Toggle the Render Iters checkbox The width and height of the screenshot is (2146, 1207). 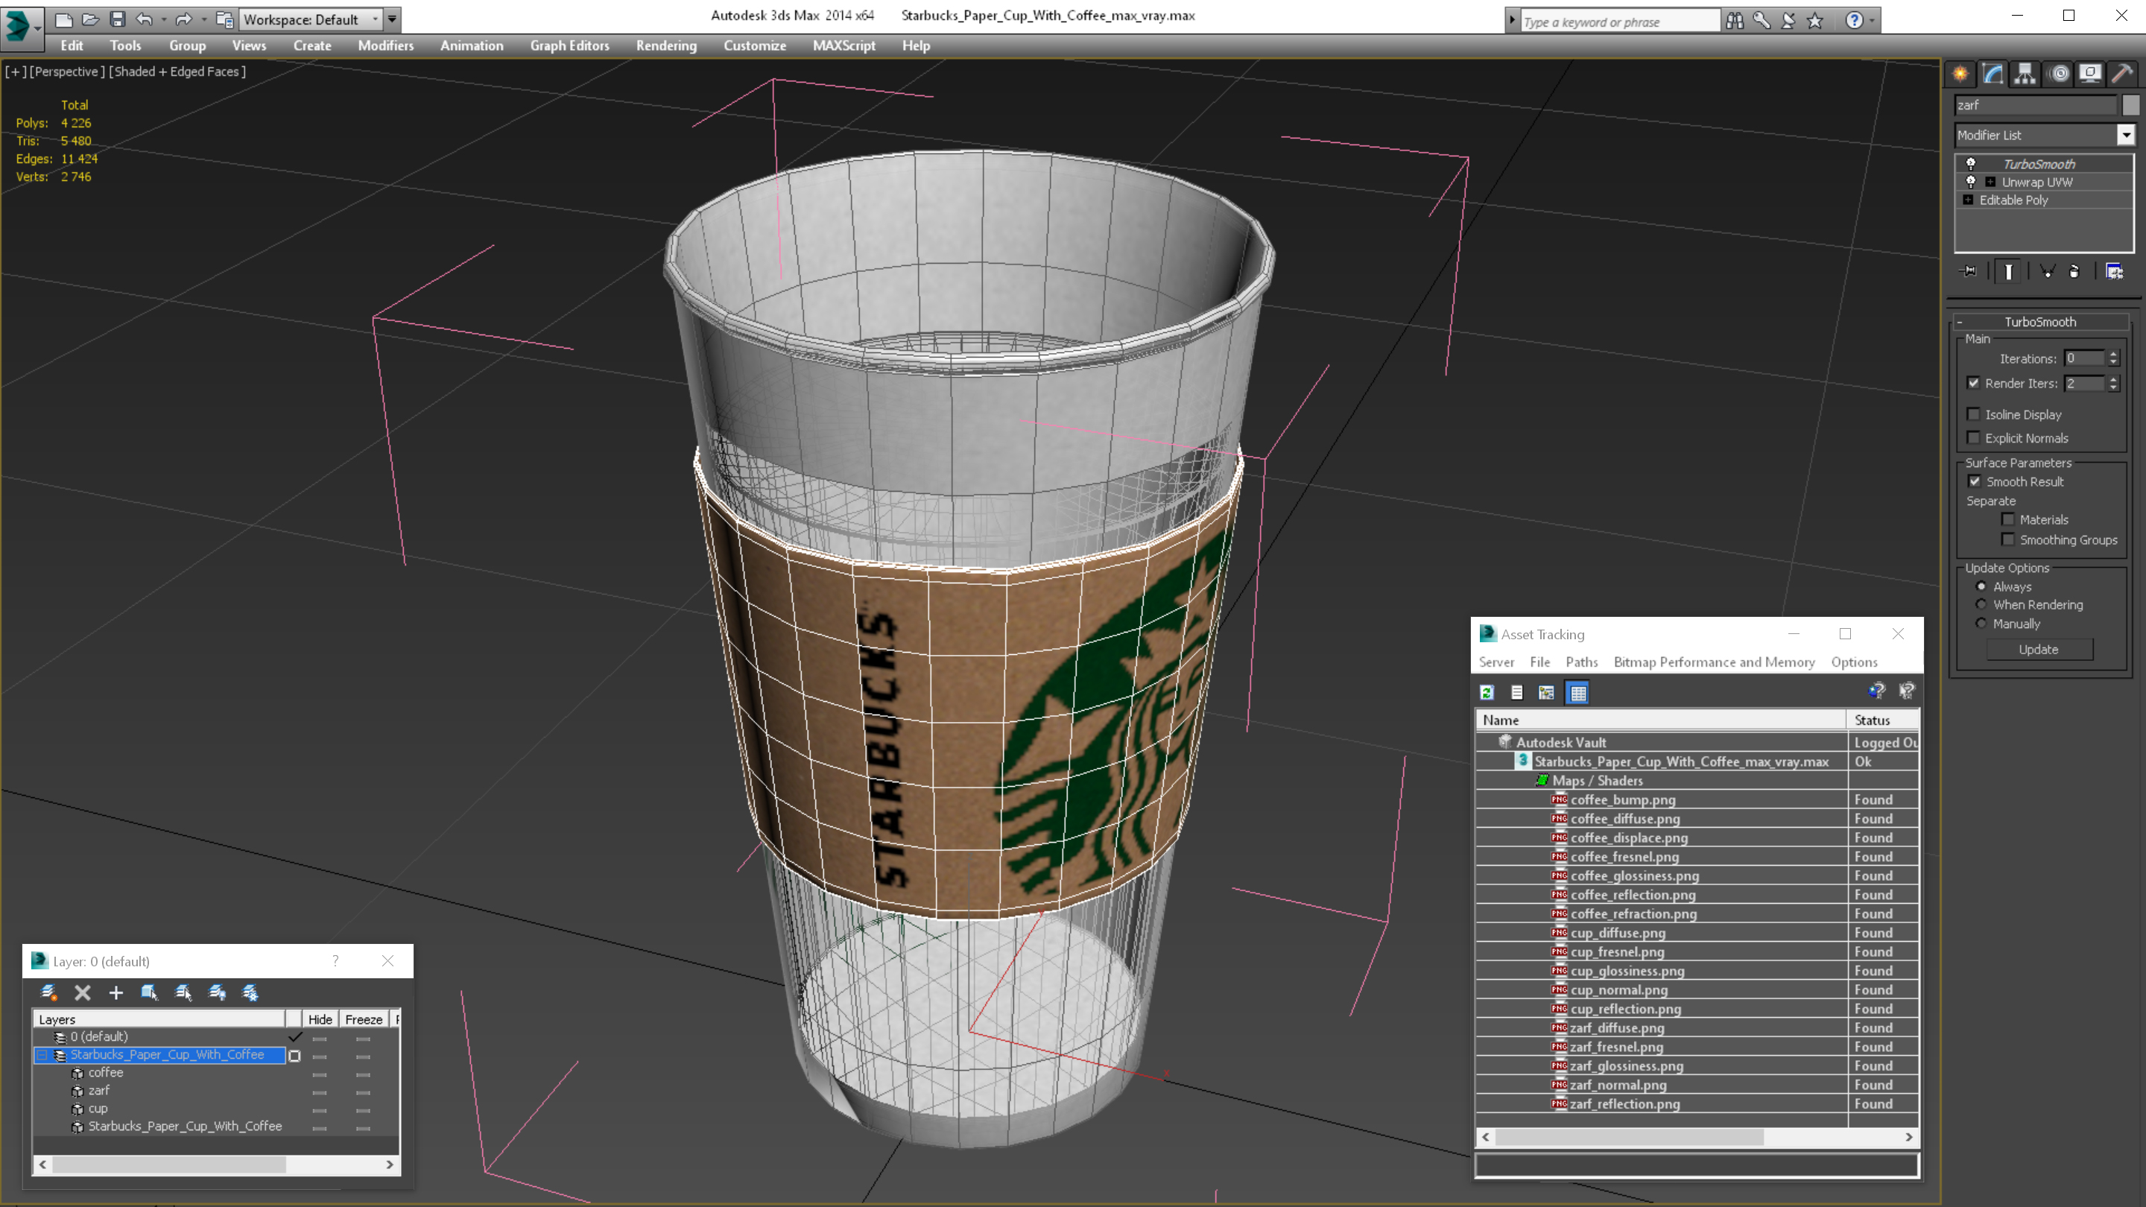tap(1974, 383)
